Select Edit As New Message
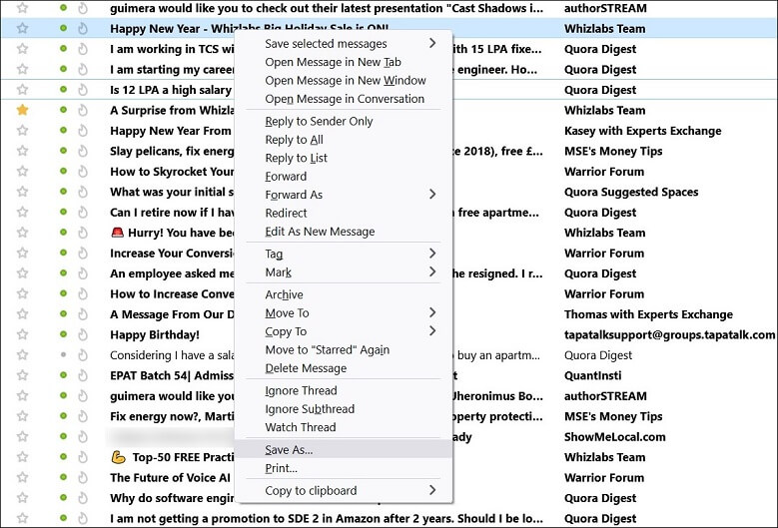This screenshot has height=528, width=778. 344,232
